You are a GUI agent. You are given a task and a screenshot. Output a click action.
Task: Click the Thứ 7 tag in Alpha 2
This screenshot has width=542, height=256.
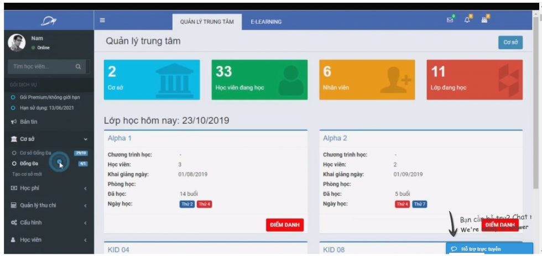point(420,204)
